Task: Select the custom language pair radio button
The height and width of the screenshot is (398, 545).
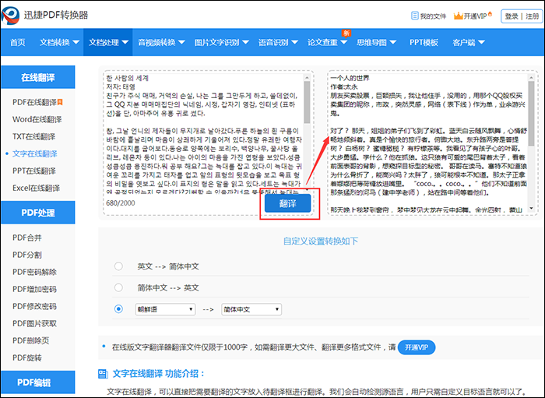Action: coord(118,309)
